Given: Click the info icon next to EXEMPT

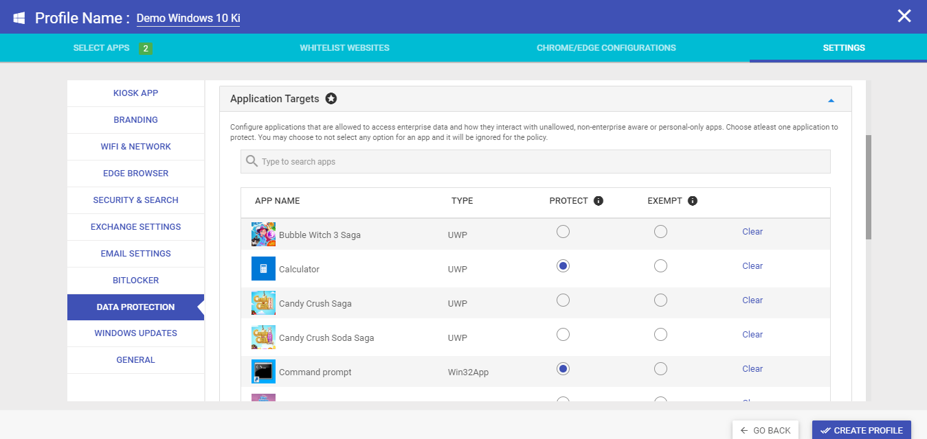Looking at the screenshot, I should (693, 201).
